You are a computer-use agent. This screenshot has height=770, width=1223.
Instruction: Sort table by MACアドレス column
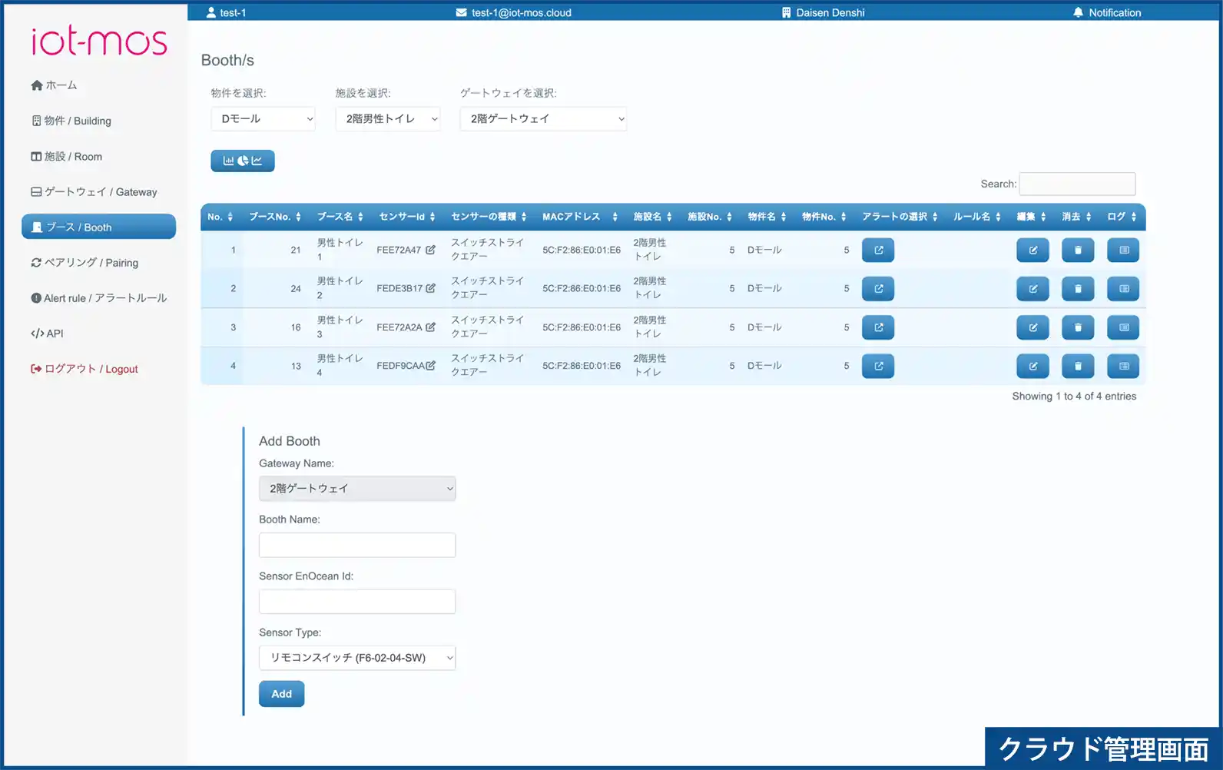(x=580, y=217)
